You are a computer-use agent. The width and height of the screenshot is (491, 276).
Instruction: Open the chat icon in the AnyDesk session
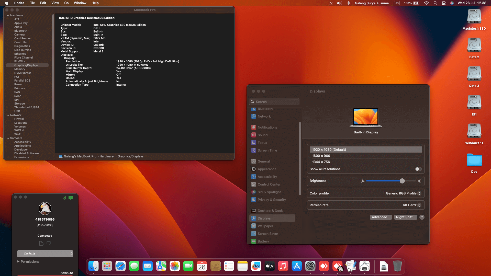49,243
